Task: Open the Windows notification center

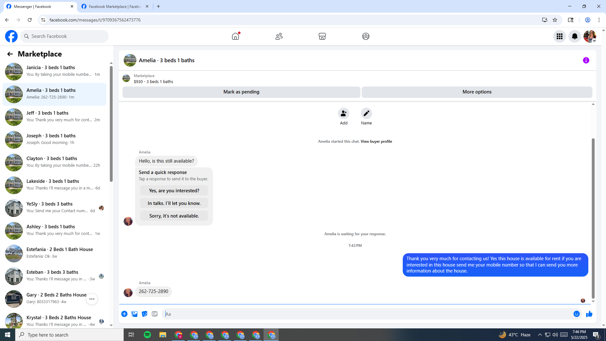Action: tap(596, 335)
